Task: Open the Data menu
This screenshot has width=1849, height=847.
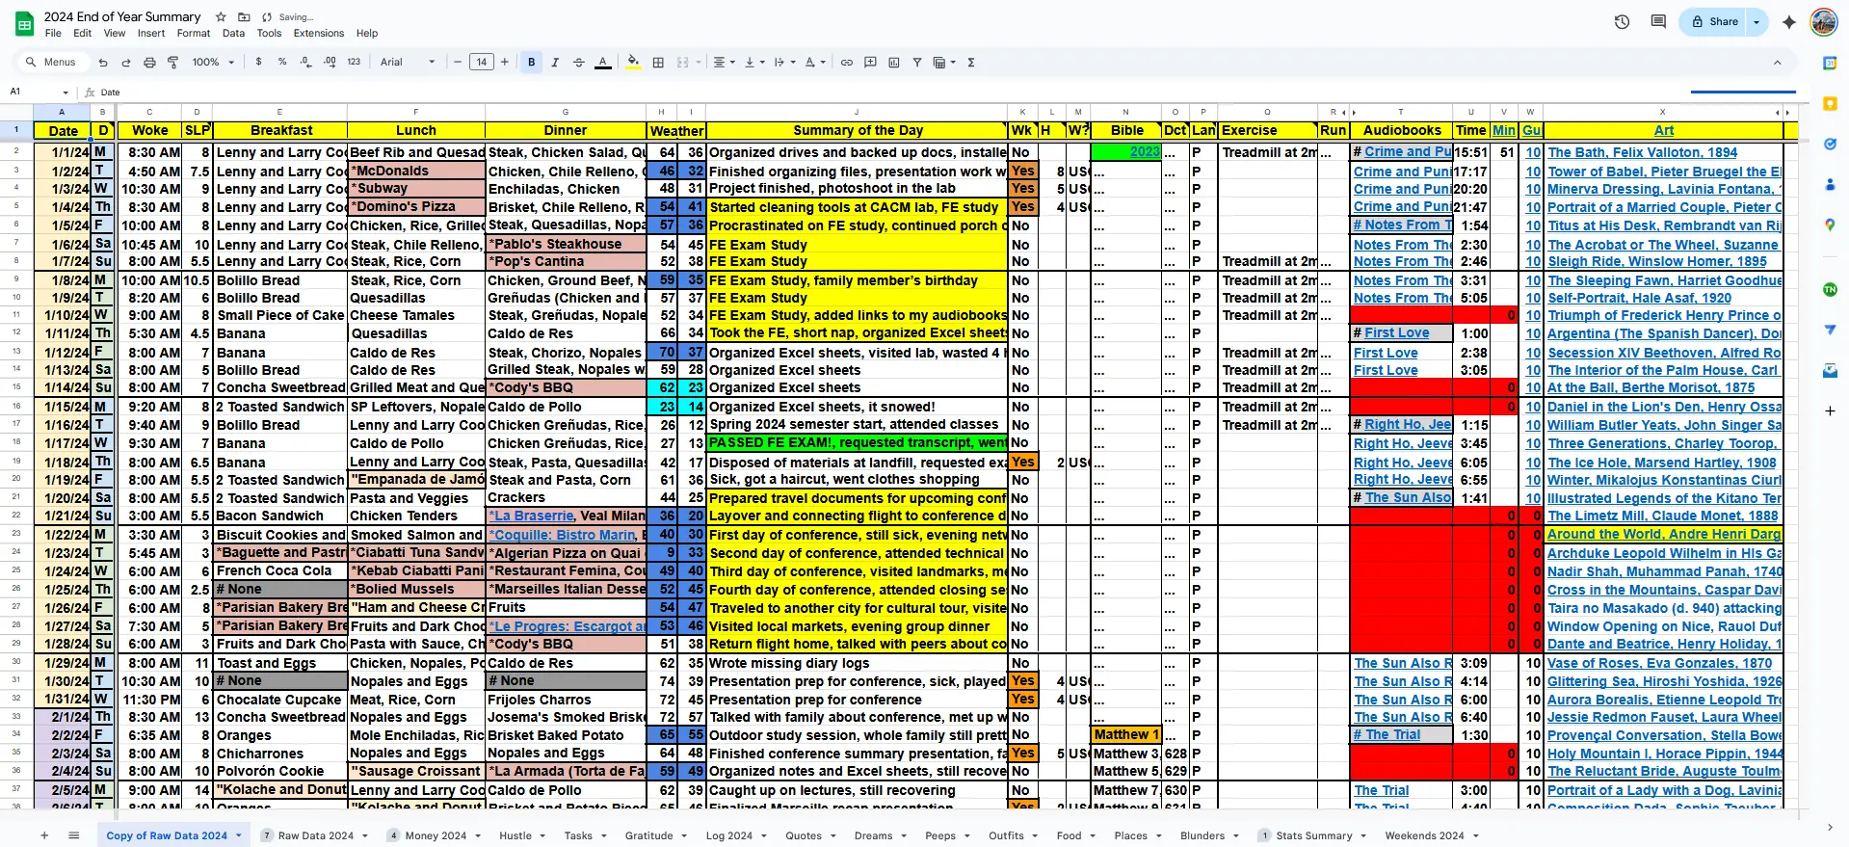Action: click(x=233, y=33)
